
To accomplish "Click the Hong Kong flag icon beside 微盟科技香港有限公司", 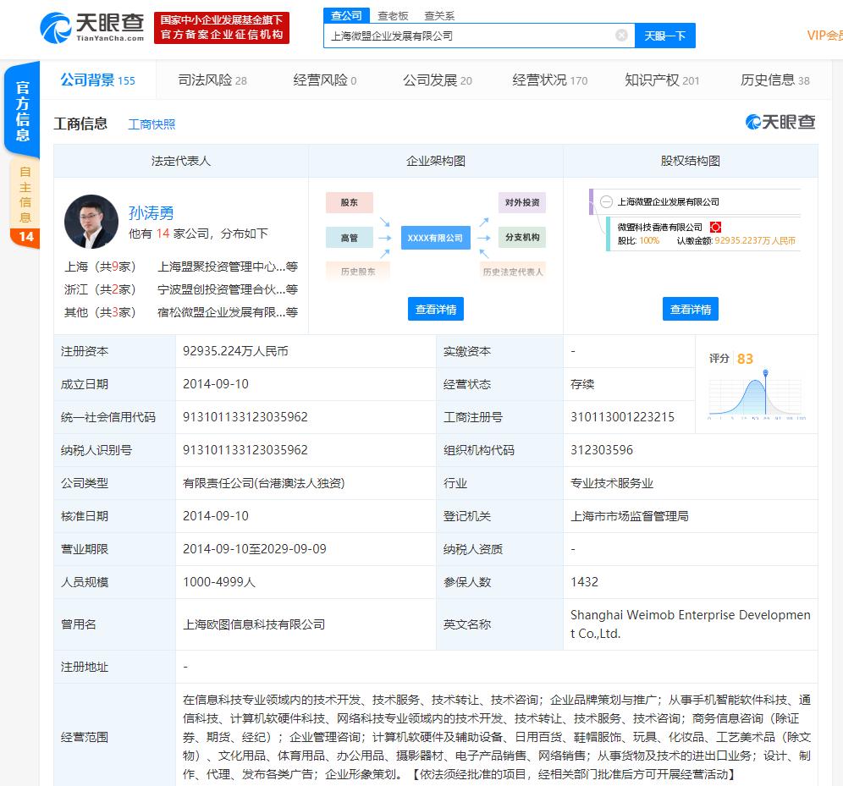I will click(715, 228).
